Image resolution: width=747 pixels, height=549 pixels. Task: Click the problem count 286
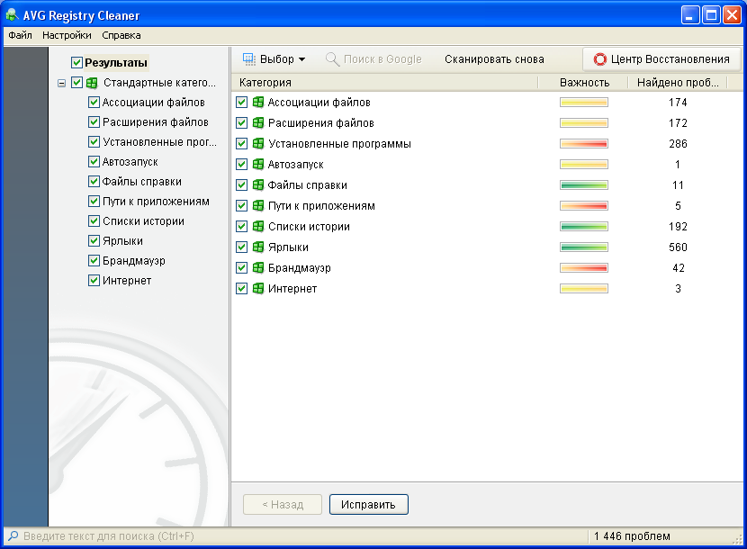[x=678, y=143]
